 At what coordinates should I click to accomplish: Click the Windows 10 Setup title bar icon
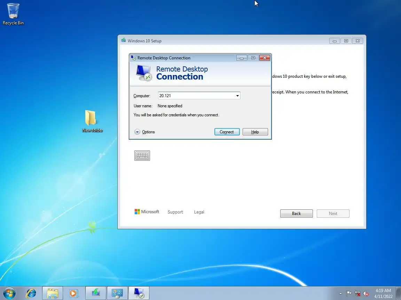click(x=124, y=40)
